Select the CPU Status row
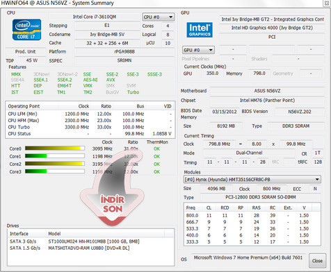 (90, 134)
